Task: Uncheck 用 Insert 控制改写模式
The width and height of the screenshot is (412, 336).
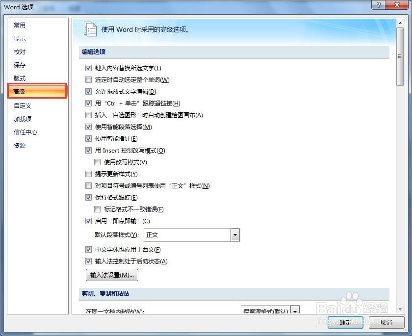Action: click(89, 150)
